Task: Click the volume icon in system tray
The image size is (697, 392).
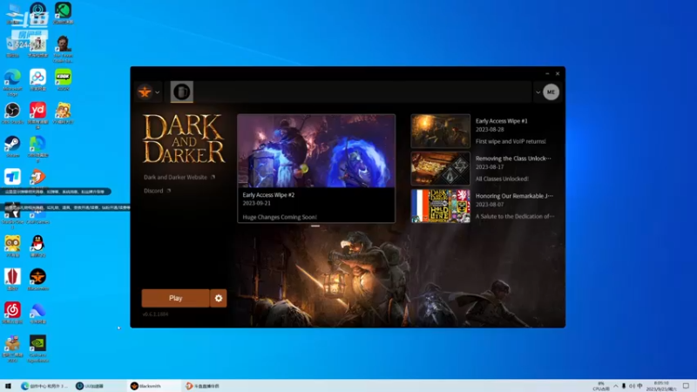Action: pyautogui.click(x=632, y=386)
